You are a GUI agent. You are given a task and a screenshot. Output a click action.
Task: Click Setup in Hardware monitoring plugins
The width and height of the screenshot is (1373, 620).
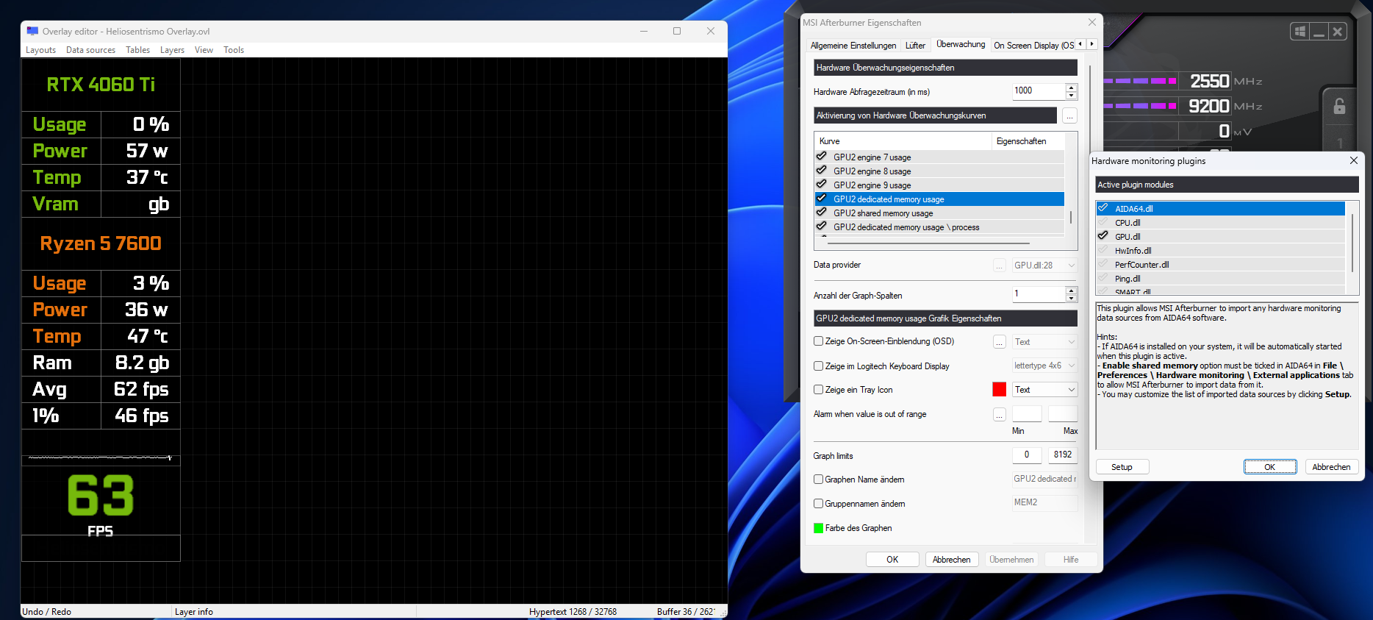(x=1122, y=467)
